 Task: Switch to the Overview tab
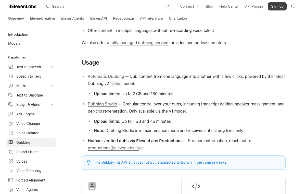[16, 18]
